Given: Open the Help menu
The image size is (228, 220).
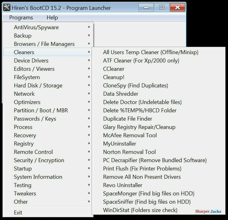Looking at the screenshot, I should (x=52, y=18).
